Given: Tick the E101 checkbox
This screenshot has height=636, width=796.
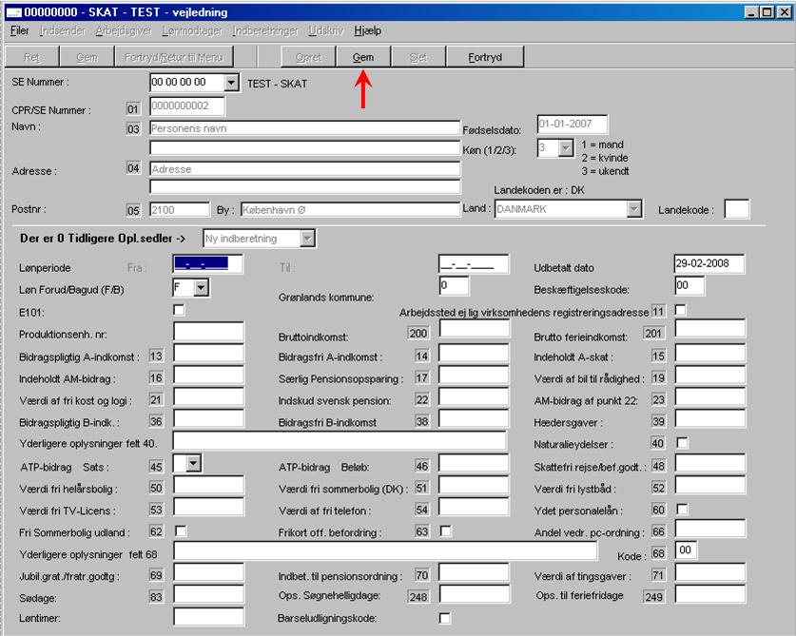Looking at the screenshot, I should coord(180,310).
